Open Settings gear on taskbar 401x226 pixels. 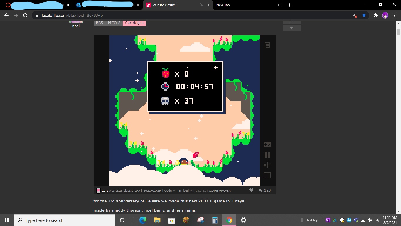(243, 220)
